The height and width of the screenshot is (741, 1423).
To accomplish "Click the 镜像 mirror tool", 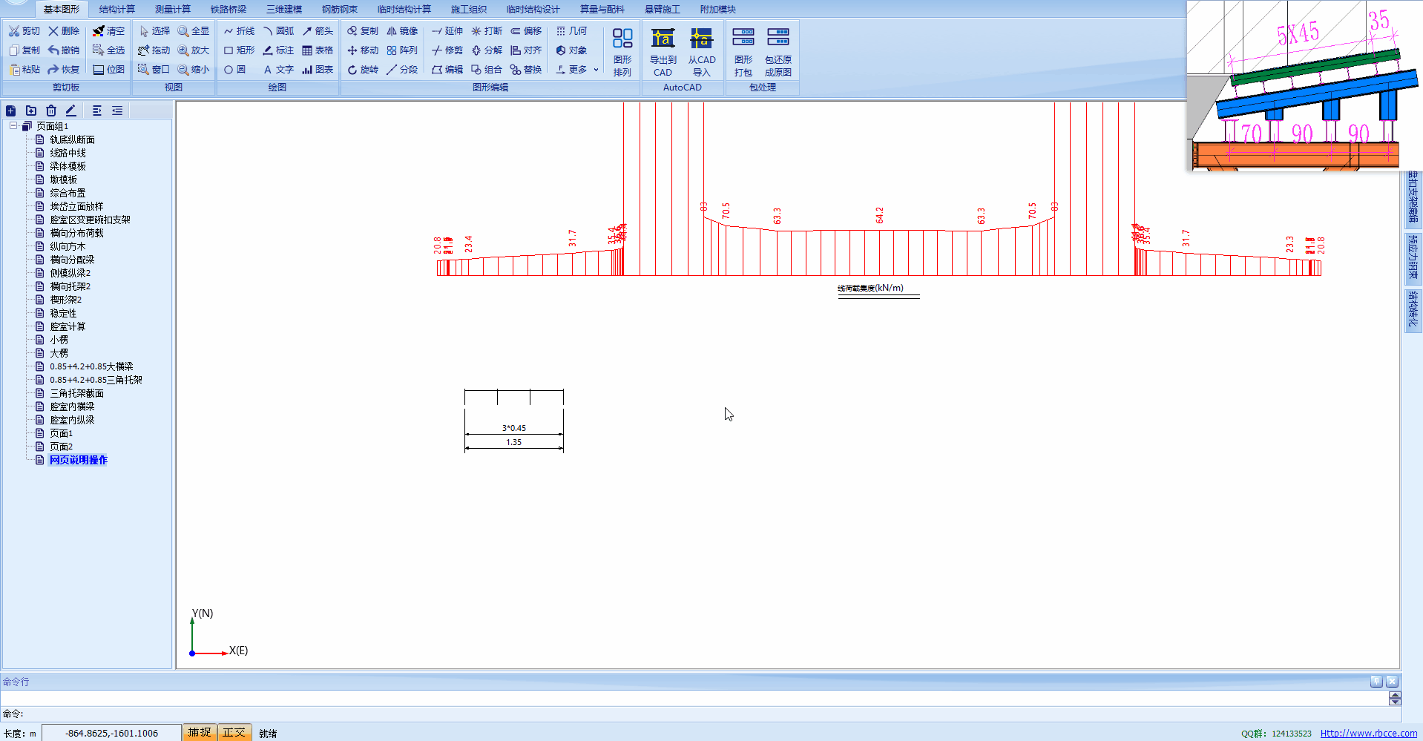I will click(x=402, y=31).
